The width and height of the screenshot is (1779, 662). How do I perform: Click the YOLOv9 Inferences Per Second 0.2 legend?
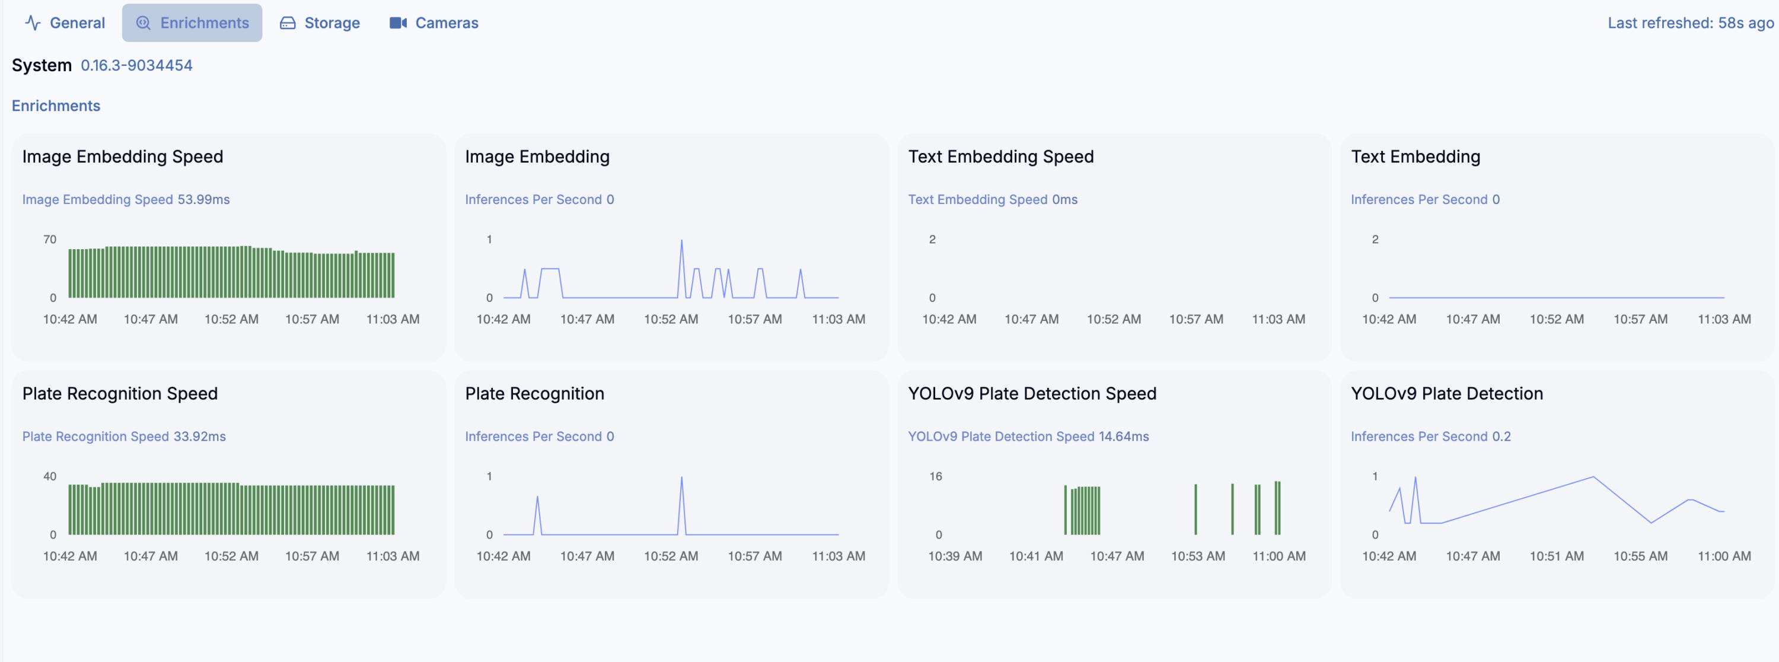(1430, 436)
